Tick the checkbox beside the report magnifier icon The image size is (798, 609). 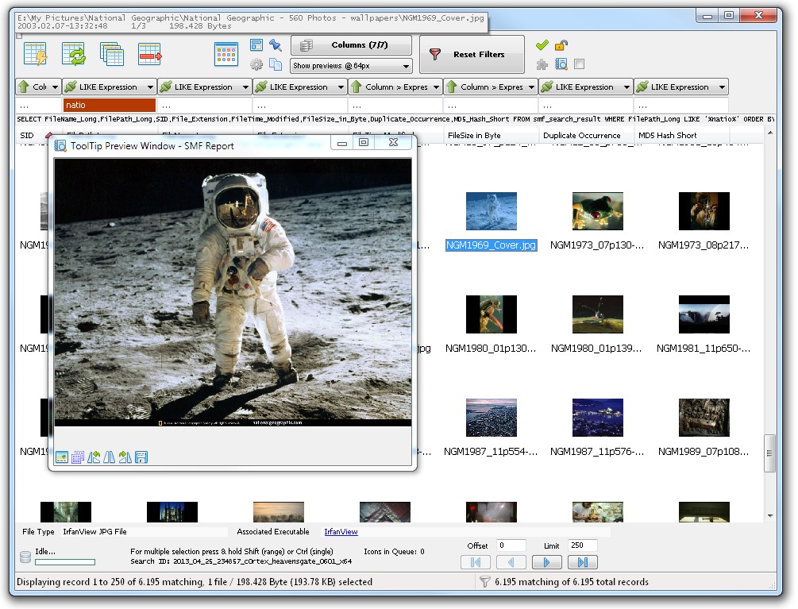579,64
